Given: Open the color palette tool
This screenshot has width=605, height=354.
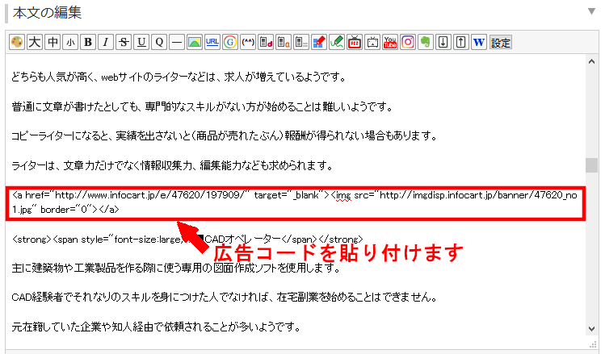Looking at the screenshot, I should (x=17, y=42).
